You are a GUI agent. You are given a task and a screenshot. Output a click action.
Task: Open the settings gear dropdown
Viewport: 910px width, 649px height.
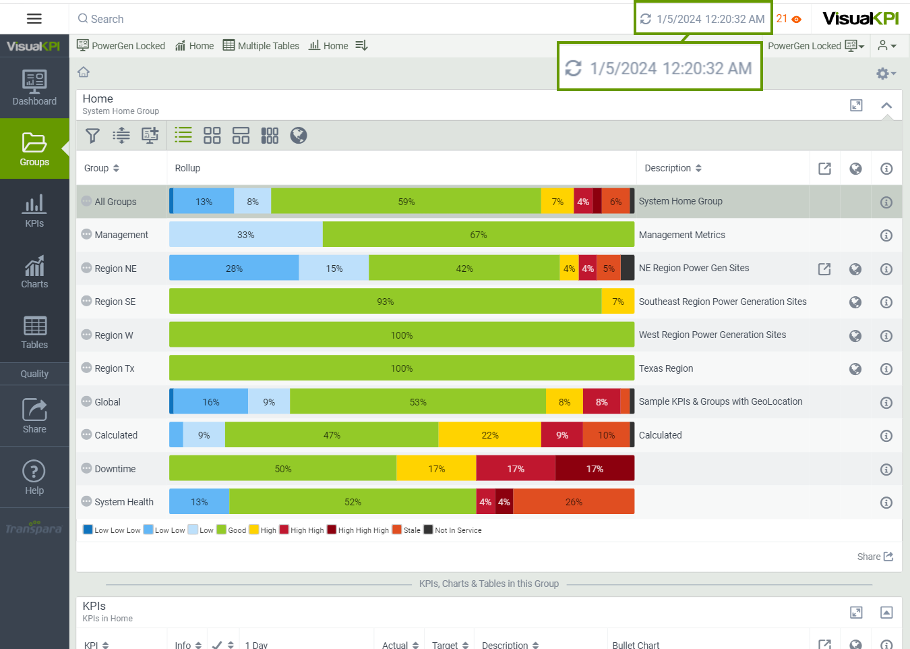[886, 74]
